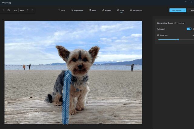The height and width of the screenshot is (129, 194).
Task: Click the dog photo in the canvas
Action: [x=73, y=73]
